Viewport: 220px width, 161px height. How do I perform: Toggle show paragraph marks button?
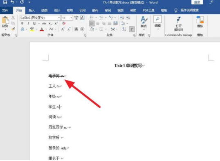pos(132,29)
